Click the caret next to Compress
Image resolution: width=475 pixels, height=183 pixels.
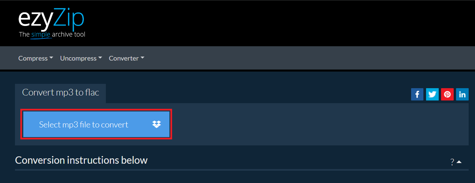[51, 58]
